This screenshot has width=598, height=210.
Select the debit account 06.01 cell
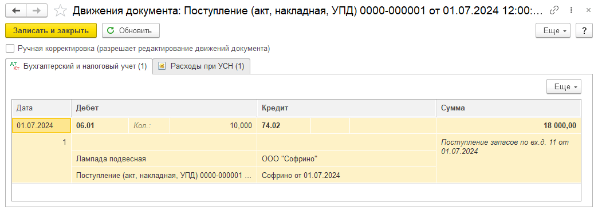pyautogui.click(x=100, y=126)
